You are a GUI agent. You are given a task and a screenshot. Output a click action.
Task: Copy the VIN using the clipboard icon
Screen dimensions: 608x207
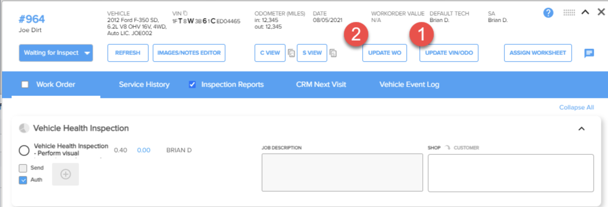185,13
